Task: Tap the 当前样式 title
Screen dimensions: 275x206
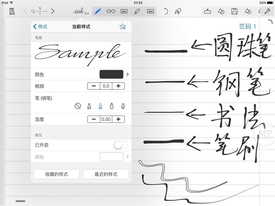Action: [81, 27]
